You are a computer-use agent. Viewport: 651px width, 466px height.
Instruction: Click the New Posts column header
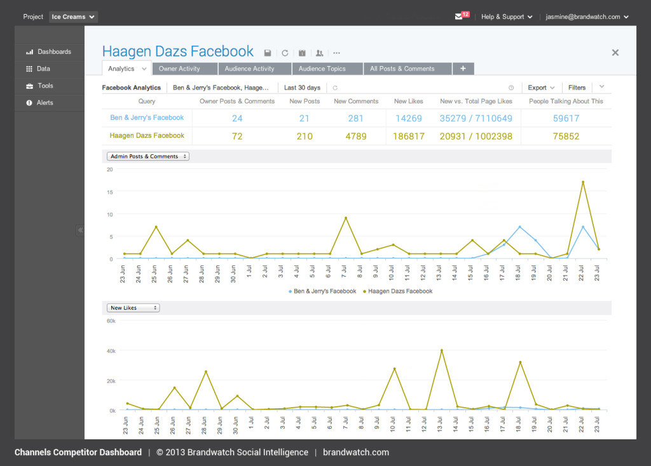pyautogui.click(x=305, y=101)
